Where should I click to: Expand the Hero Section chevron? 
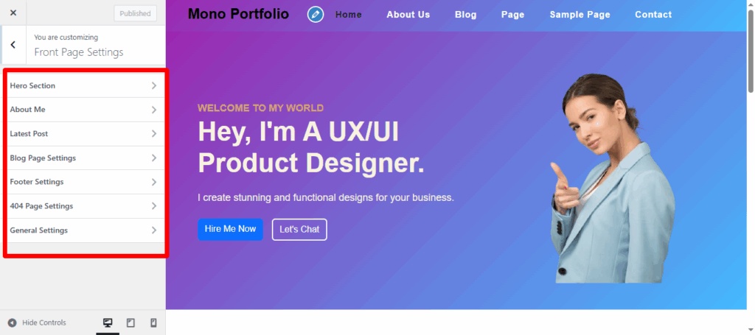[x=154, y=85]
